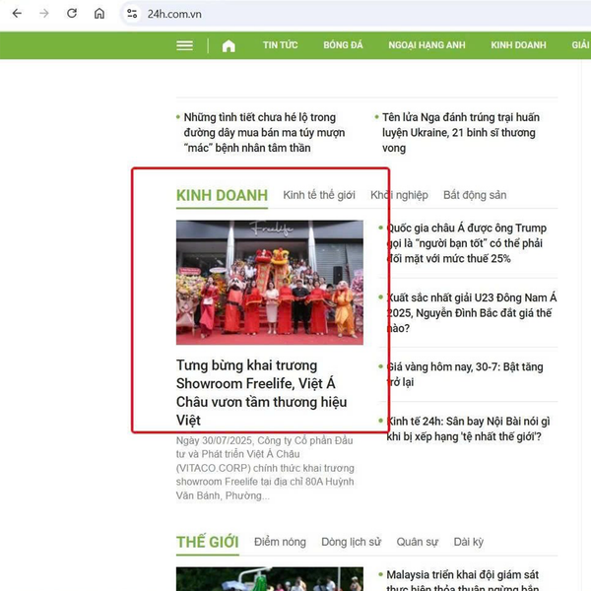Open the KINH DOANH navbar item
Viewport: 591px width, 591px height.
coord(518,45)
